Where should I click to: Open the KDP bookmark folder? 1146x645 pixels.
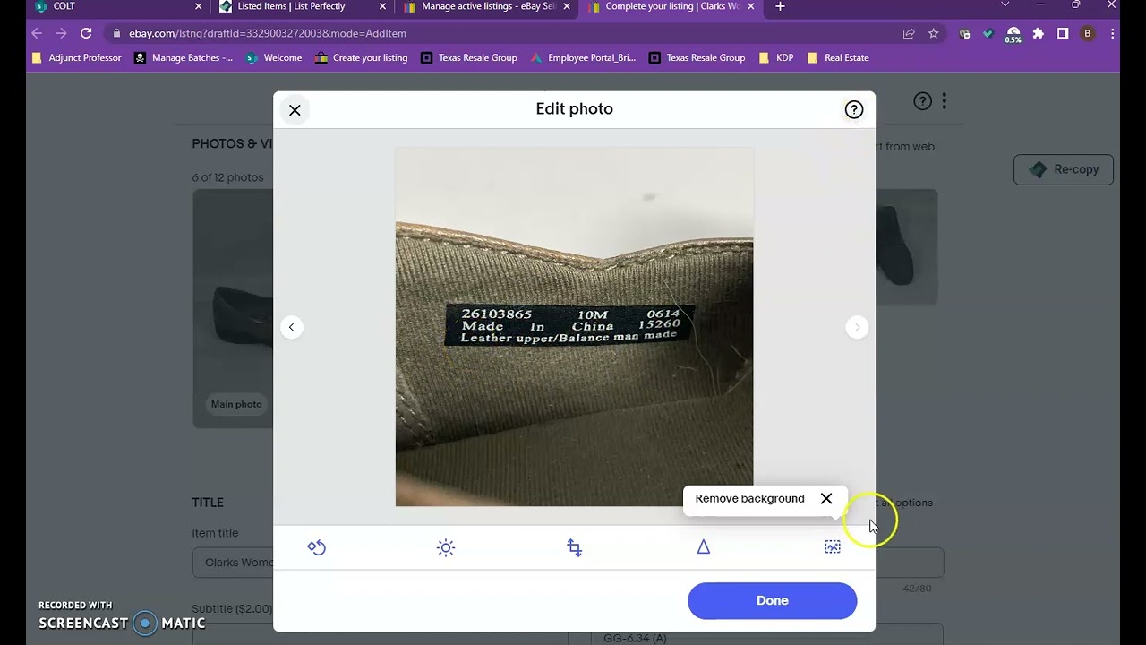776,57
